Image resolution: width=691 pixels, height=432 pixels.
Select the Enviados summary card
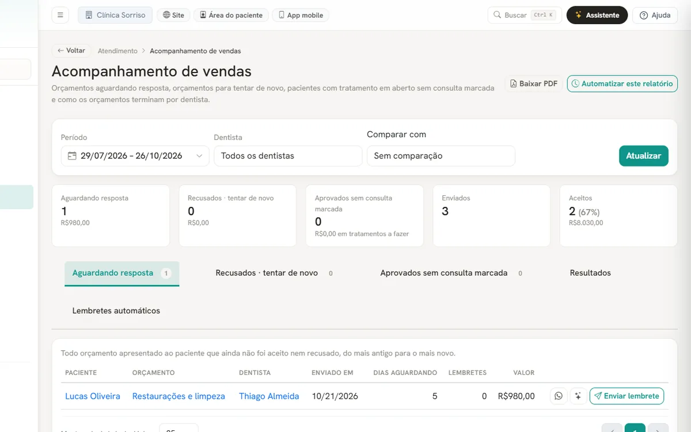point(492,215)
